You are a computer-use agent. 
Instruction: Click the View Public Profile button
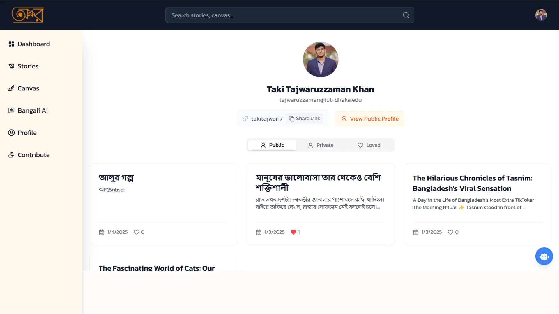pyautogui.click(x=369, y=119)
